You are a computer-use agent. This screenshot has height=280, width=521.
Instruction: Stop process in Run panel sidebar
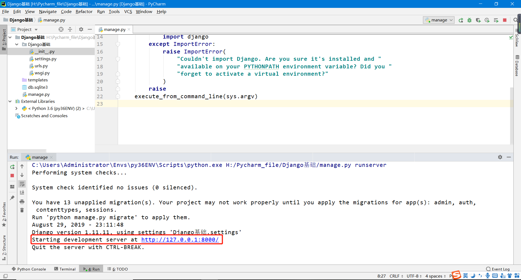(12, 176)
